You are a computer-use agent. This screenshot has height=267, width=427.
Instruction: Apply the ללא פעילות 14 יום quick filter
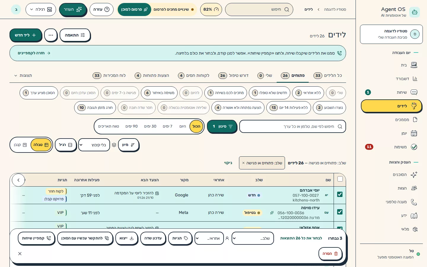tap(289, 108)
